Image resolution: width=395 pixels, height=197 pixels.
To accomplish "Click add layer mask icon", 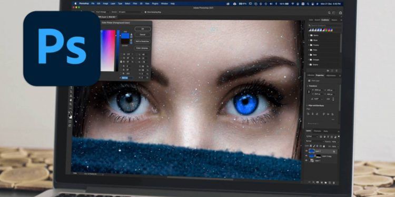I will pos(318,182).
